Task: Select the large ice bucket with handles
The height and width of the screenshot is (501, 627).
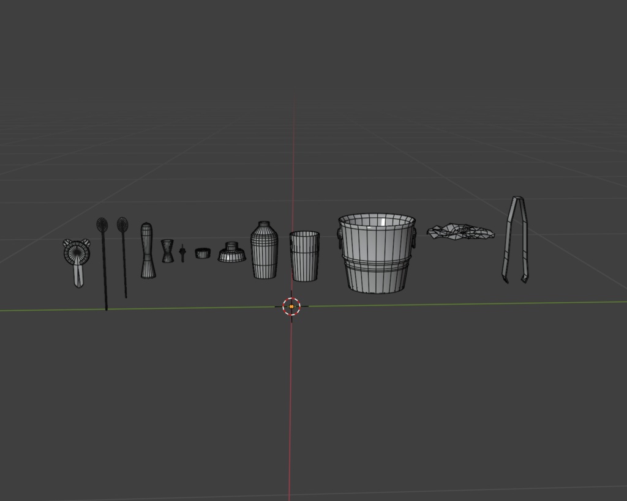Action: click(x=377, y=253)
